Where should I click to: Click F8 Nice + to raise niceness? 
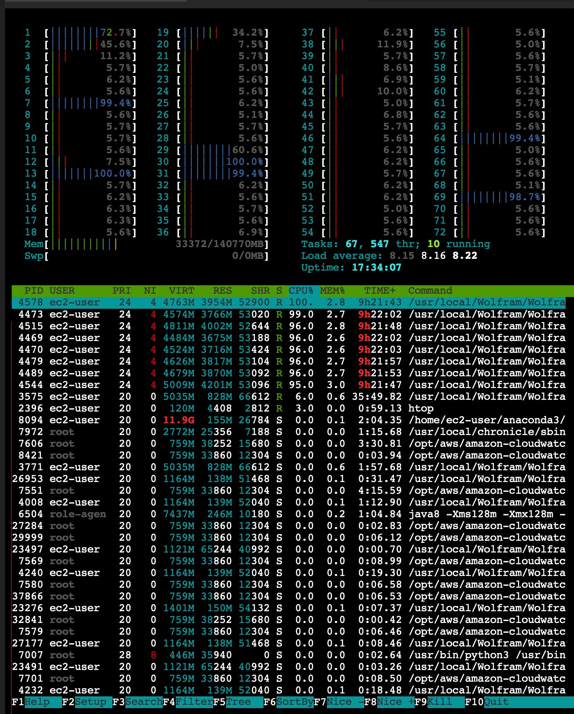[x=389, y=702]
